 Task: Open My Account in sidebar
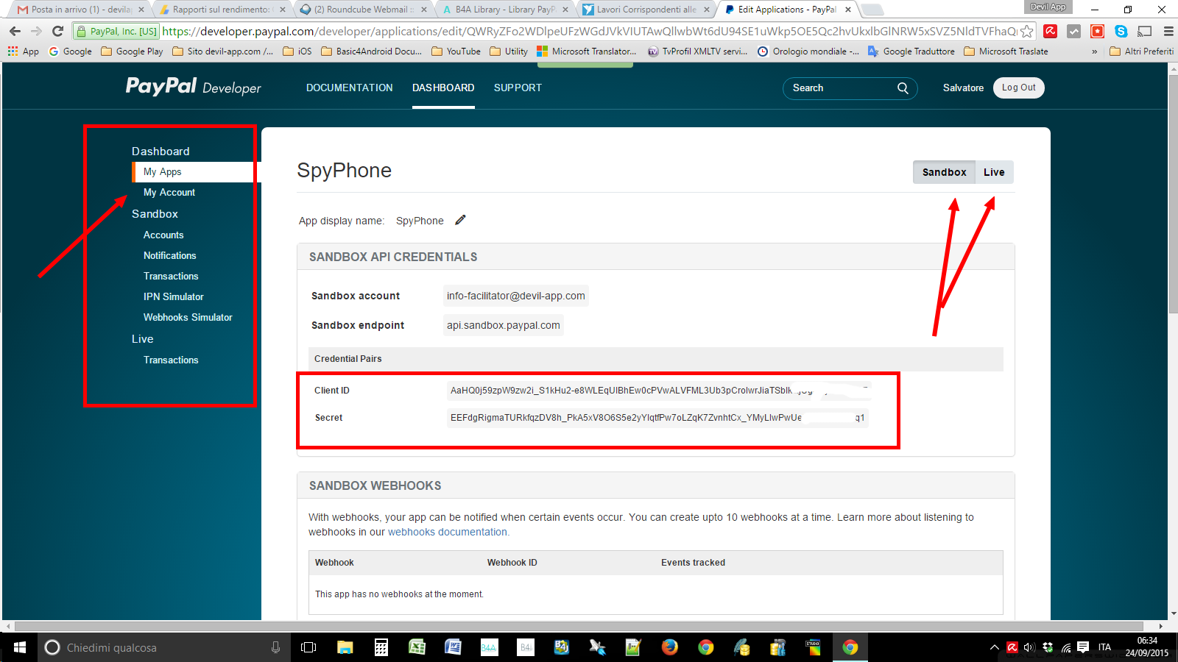169,192
